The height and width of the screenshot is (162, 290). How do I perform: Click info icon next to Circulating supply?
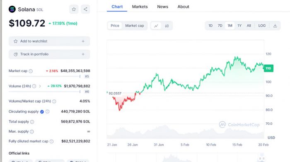click(48, 112)
